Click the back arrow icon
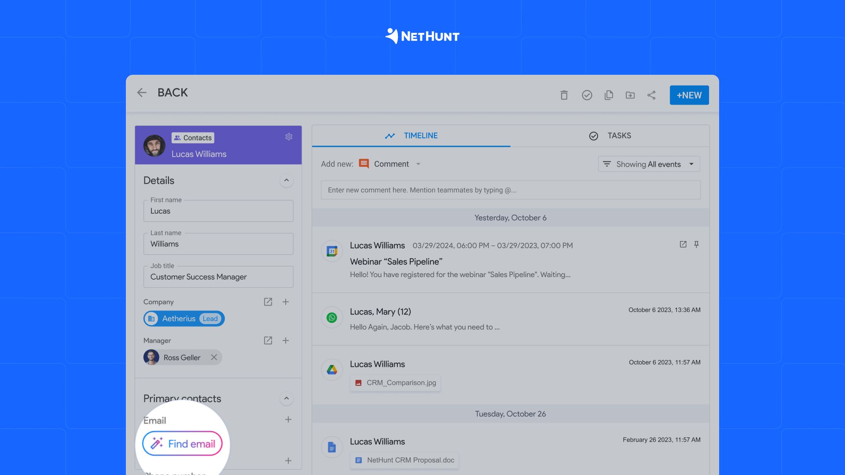The width and height of the screenshot is (845, 475). (142, 92)
